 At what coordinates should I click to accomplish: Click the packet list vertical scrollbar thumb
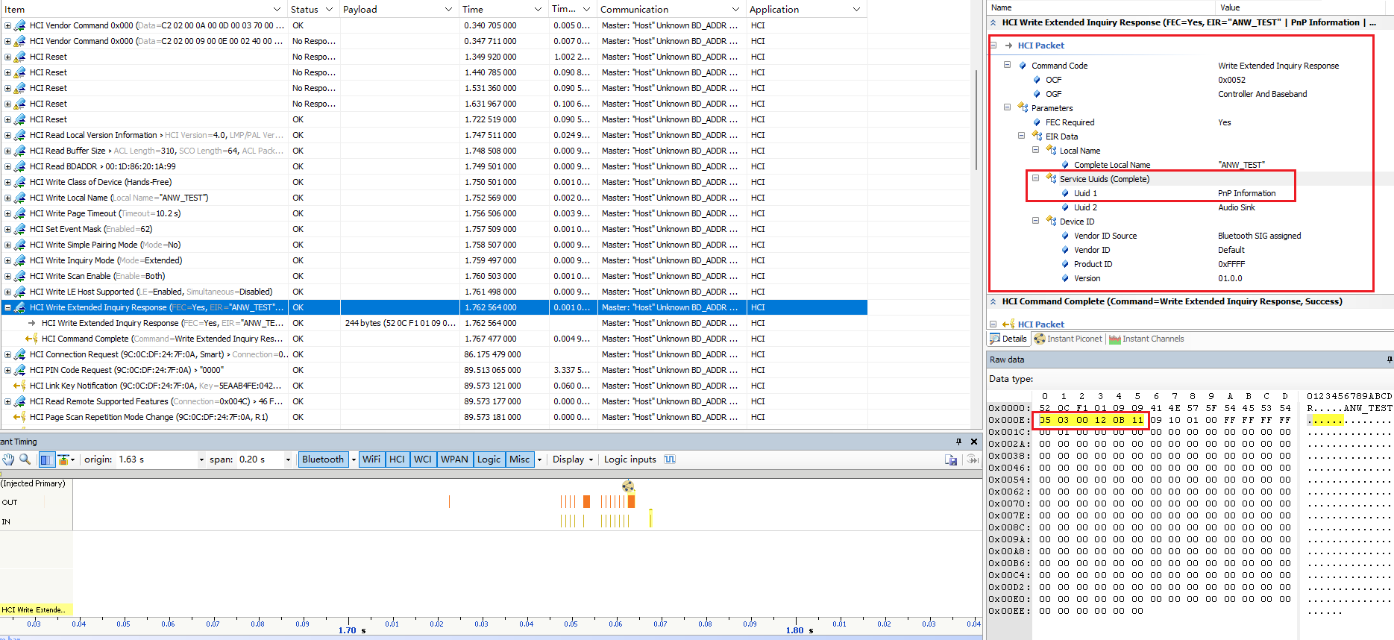(x=977, y=119)
